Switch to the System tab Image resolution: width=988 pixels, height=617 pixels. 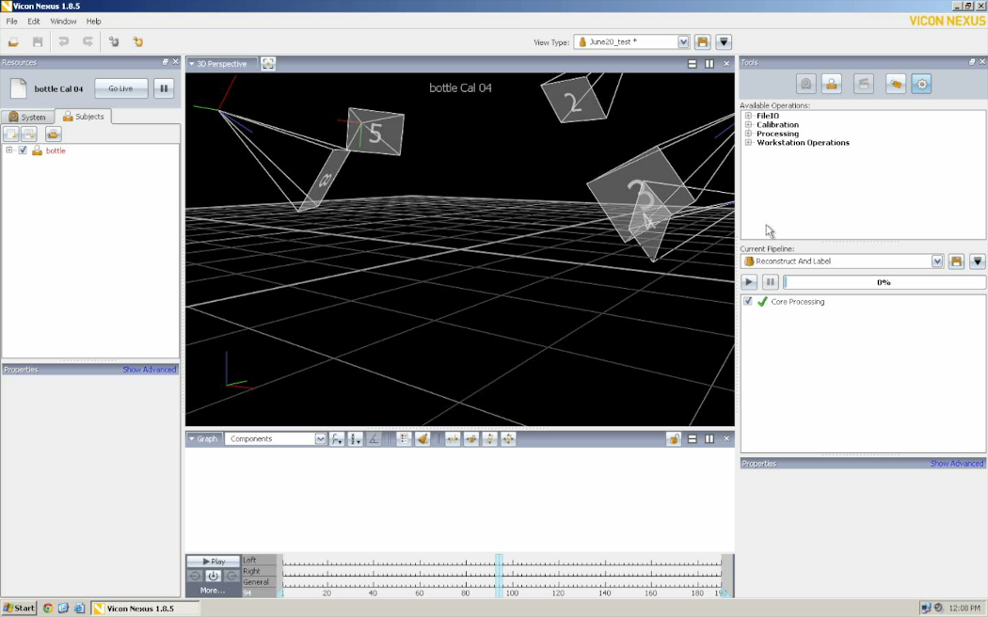[27, 117]
